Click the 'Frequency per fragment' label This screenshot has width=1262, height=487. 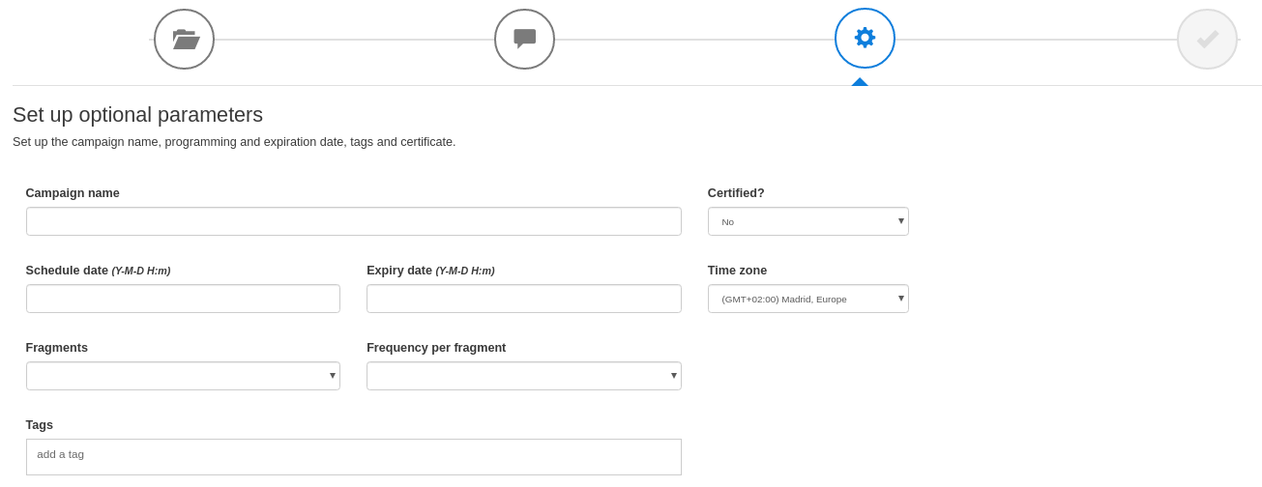pos(436,348)
